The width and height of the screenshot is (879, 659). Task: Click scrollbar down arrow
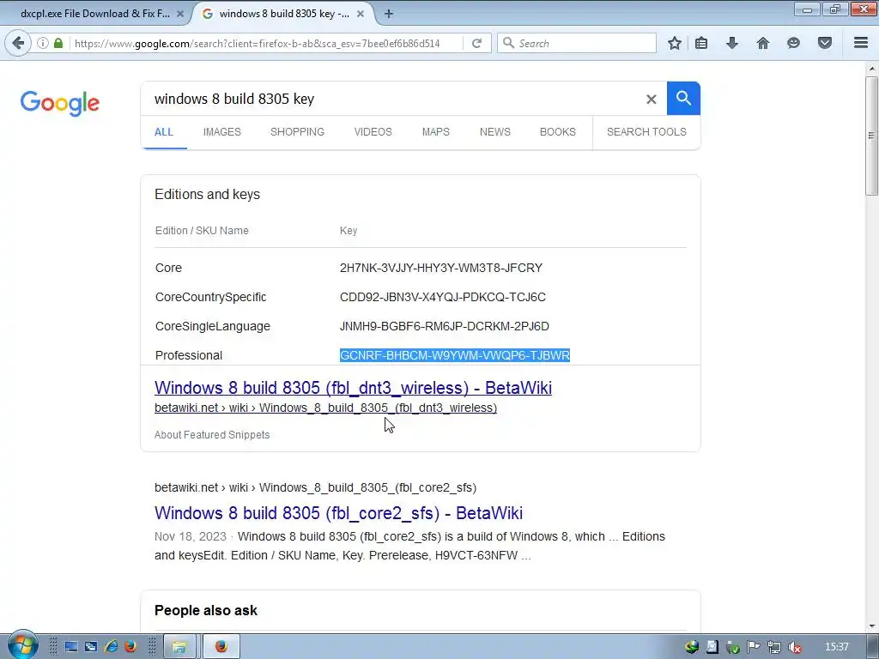(871, 626)
